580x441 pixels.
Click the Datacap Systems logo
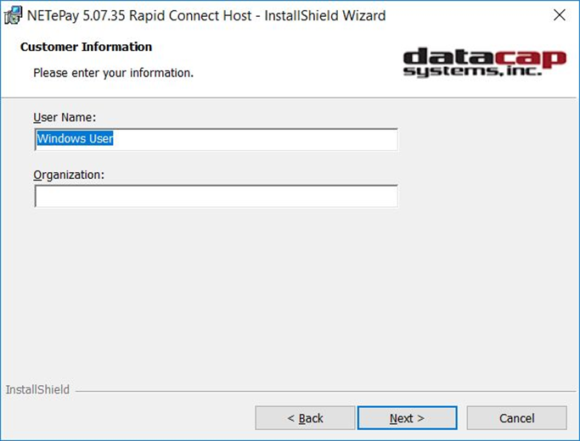pos(485,63)
